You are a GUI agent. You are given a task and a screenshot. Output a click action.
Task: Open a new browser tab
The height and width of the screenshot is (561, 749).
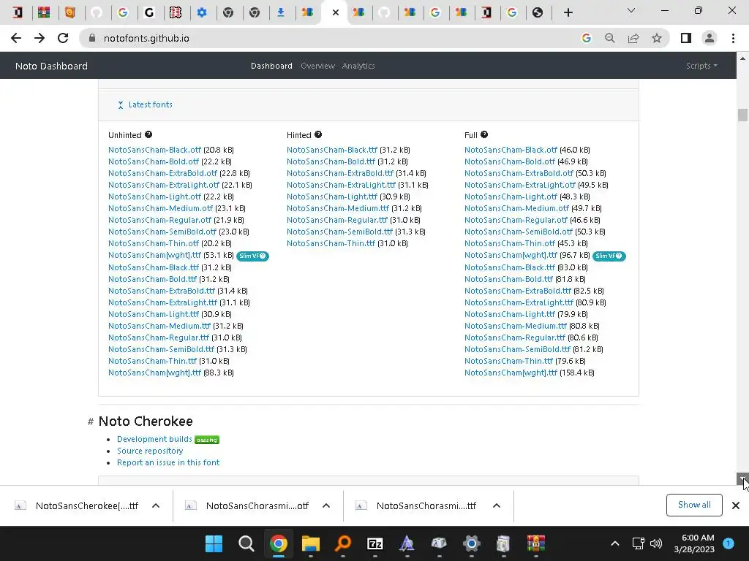click(568, 12)
